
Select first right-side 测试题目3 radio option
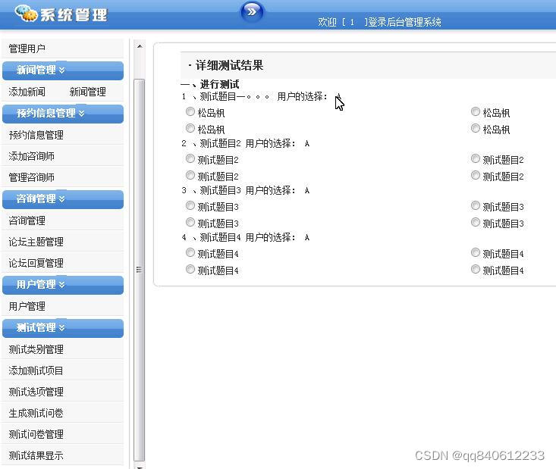pos(476,205)
